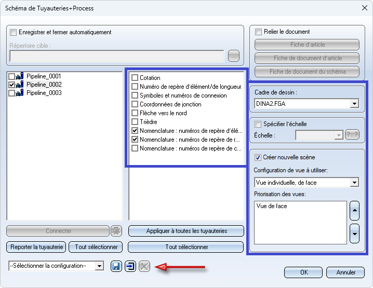The width and height of the screenshot is (373, 288).
Task: Open the Cadre de dessin dropdown
Action: click(x=354, y=104)
